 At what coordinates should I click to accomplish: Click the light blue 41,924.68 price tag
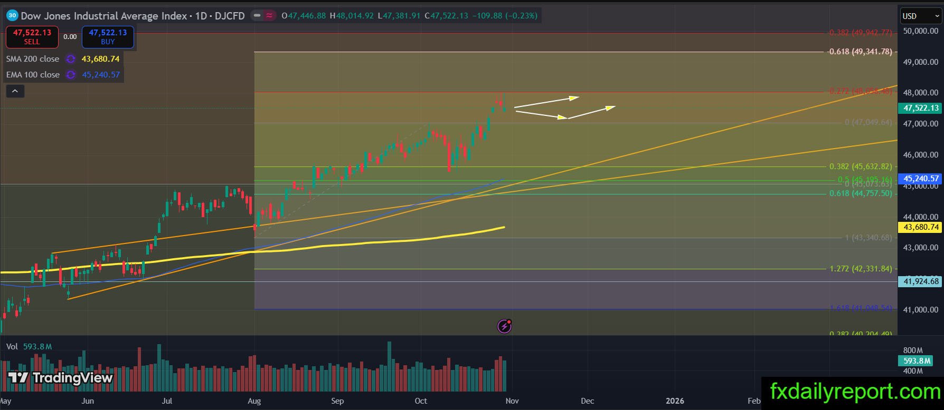coord(921,281)
